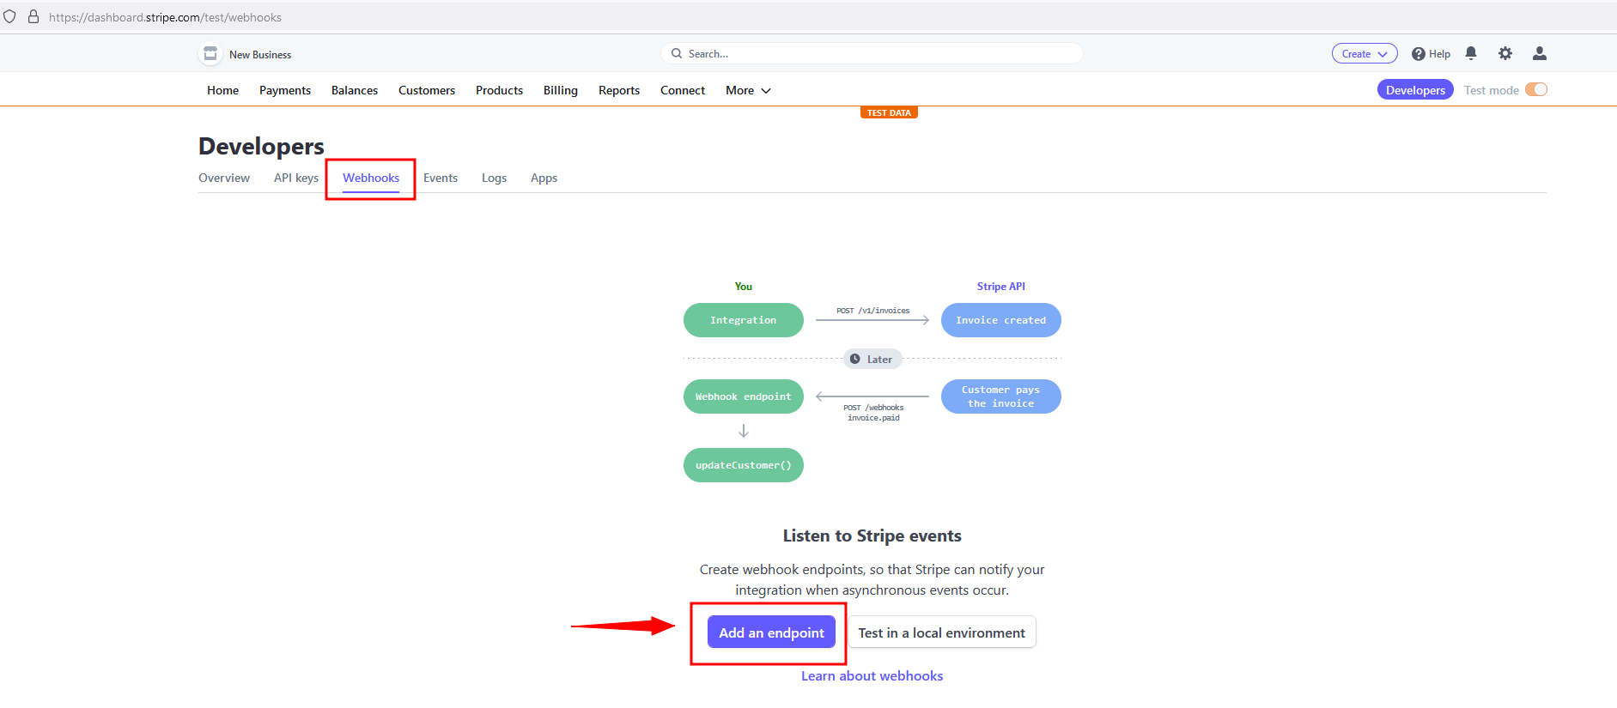Screen dimensions: 1617x708
Task: Click the Listen to Stripe events heading
Action: tap(872, 536)
